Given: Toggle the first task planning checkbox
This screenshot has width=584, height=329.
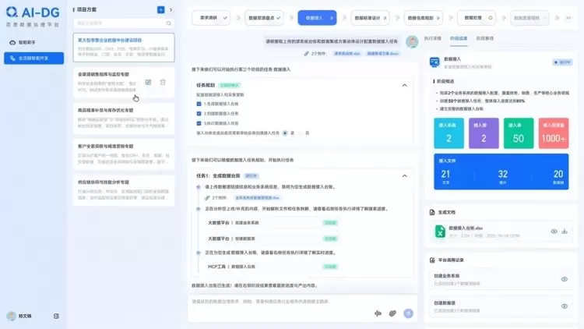Looking at the screenshot, I should pos(199,104).
